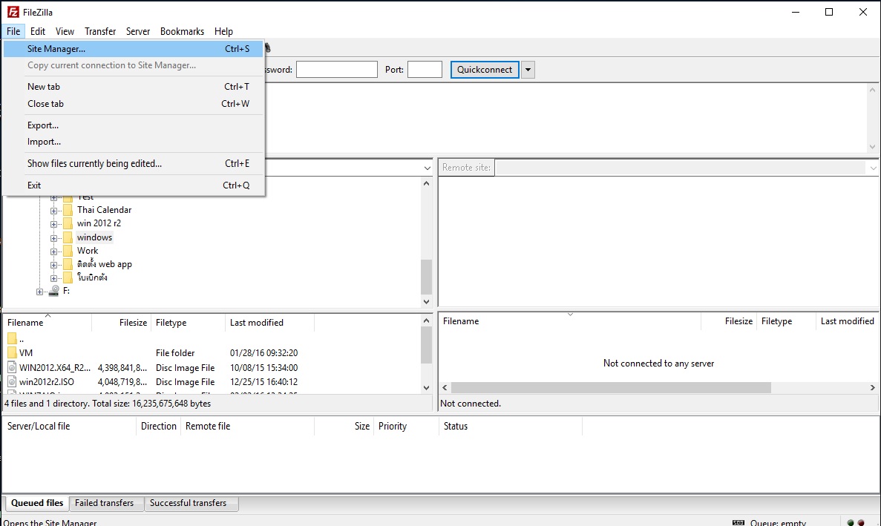
Task: Expand the Thai Calendar folder node
Action: click(53, 211)
